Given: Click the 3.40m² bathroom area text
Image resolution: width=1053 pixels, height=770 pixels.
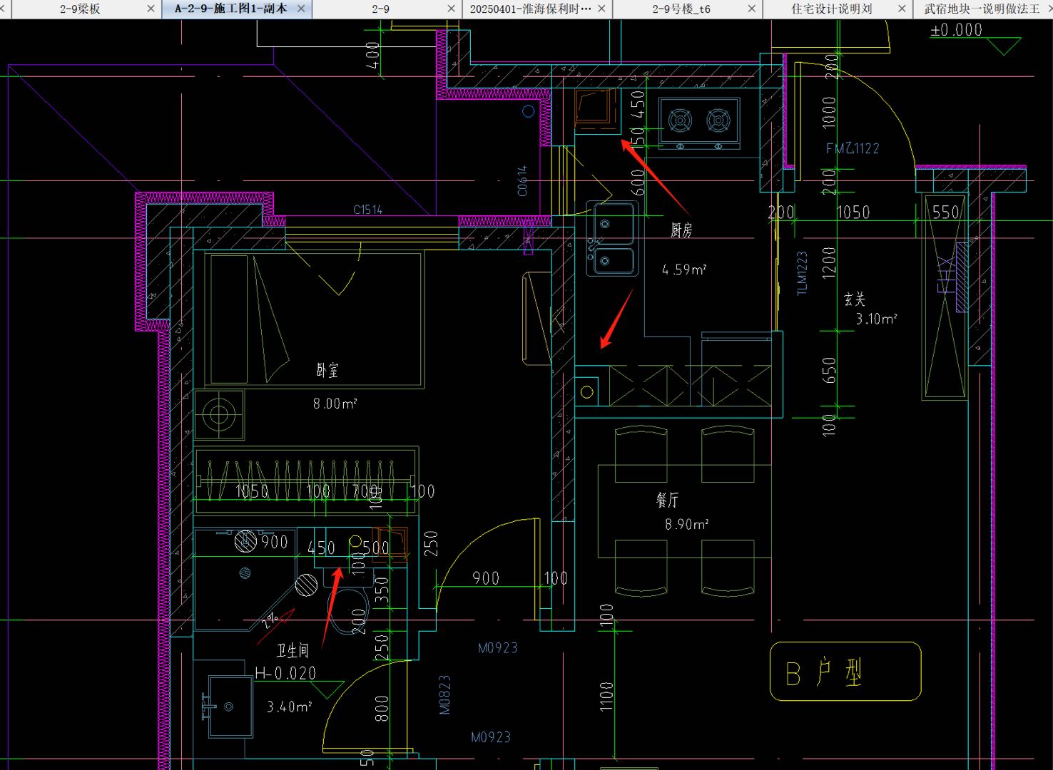Looking at the screenshot, I should pos(290,707).
